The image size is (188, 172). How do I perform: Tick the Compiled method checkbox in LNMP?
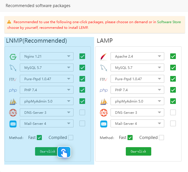pyautogui.click(x=71, y=138)
